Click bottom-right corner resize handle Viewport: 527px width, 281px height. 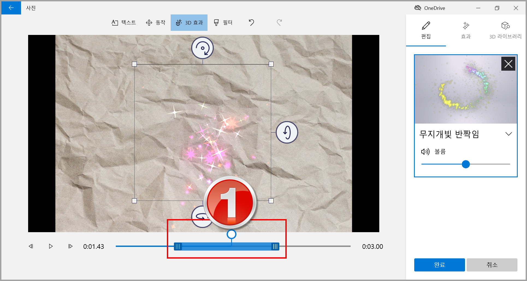click(271, 201)
